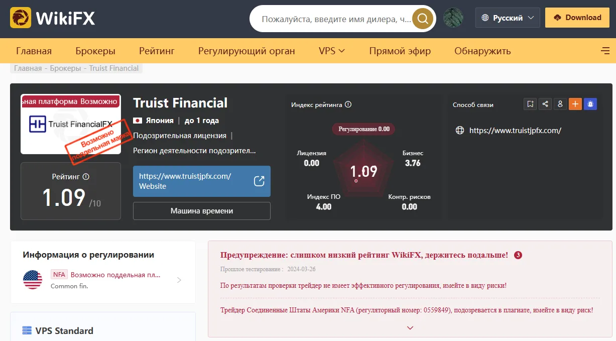The width and height of the screenshot is (616, 341).
Task: Click the Truist Financial title
Action: coord(180,103)
